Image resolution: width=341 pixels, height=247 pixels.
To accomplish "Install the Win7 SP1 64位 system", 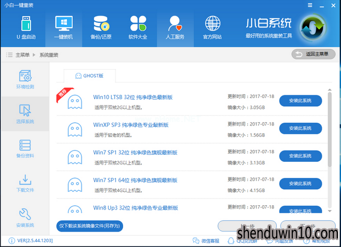I will [300, 183].
